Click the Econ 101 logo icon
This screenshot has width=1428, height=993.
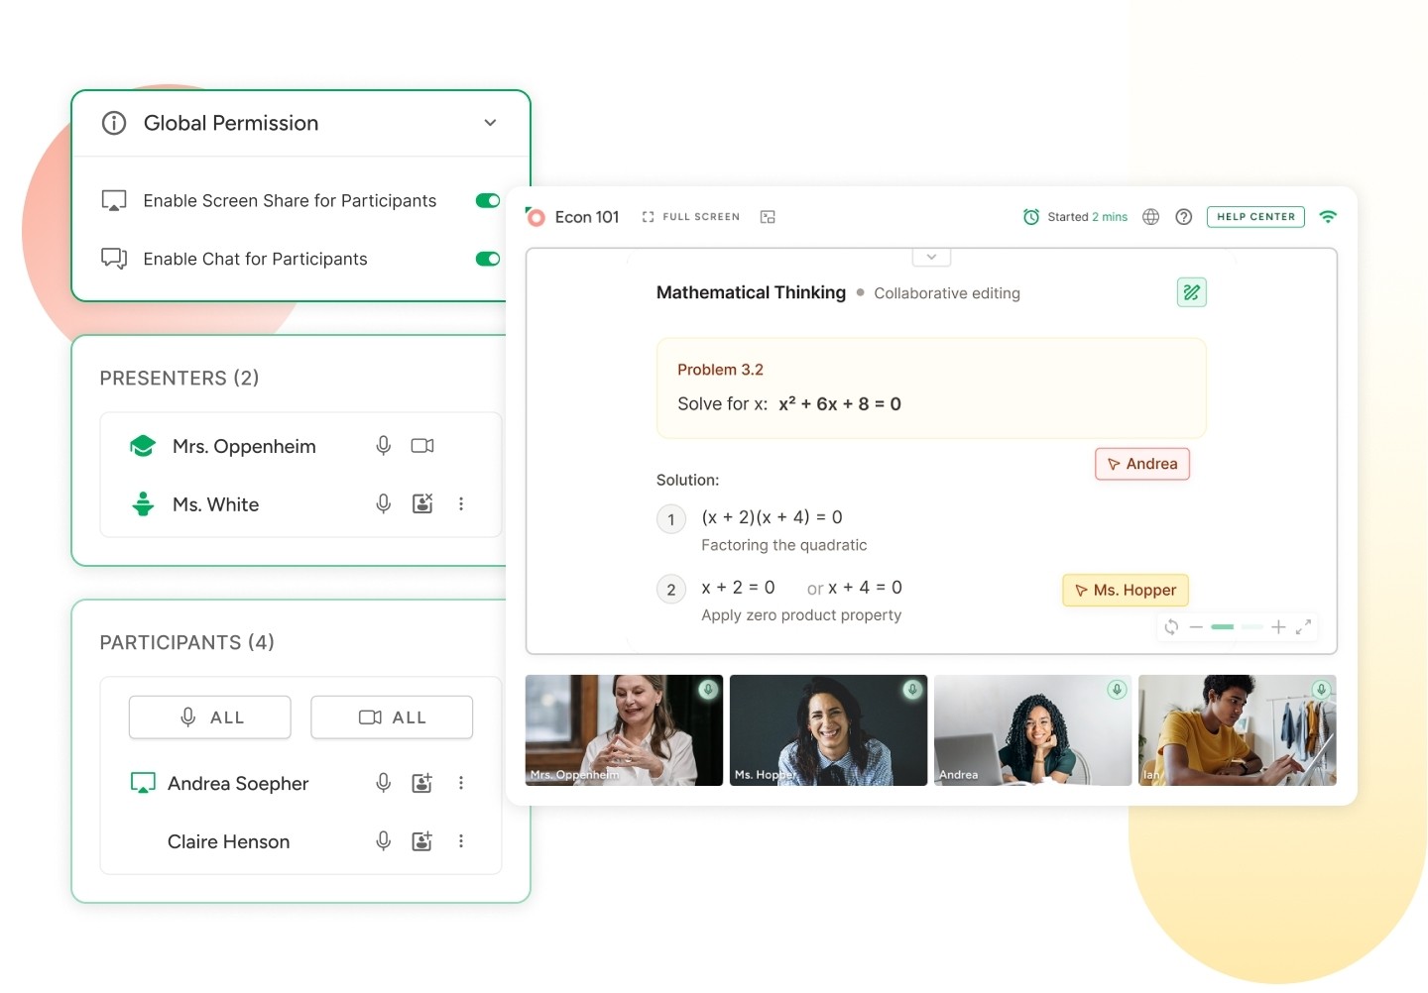tap(535, 216)
